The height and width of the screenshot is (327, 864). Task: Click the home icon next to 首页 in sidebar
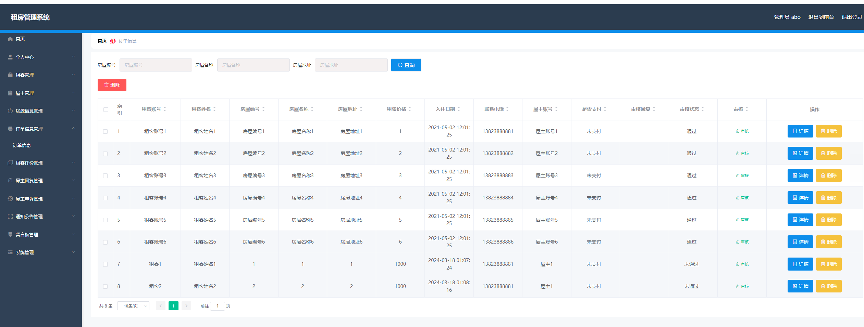point(10,39)
